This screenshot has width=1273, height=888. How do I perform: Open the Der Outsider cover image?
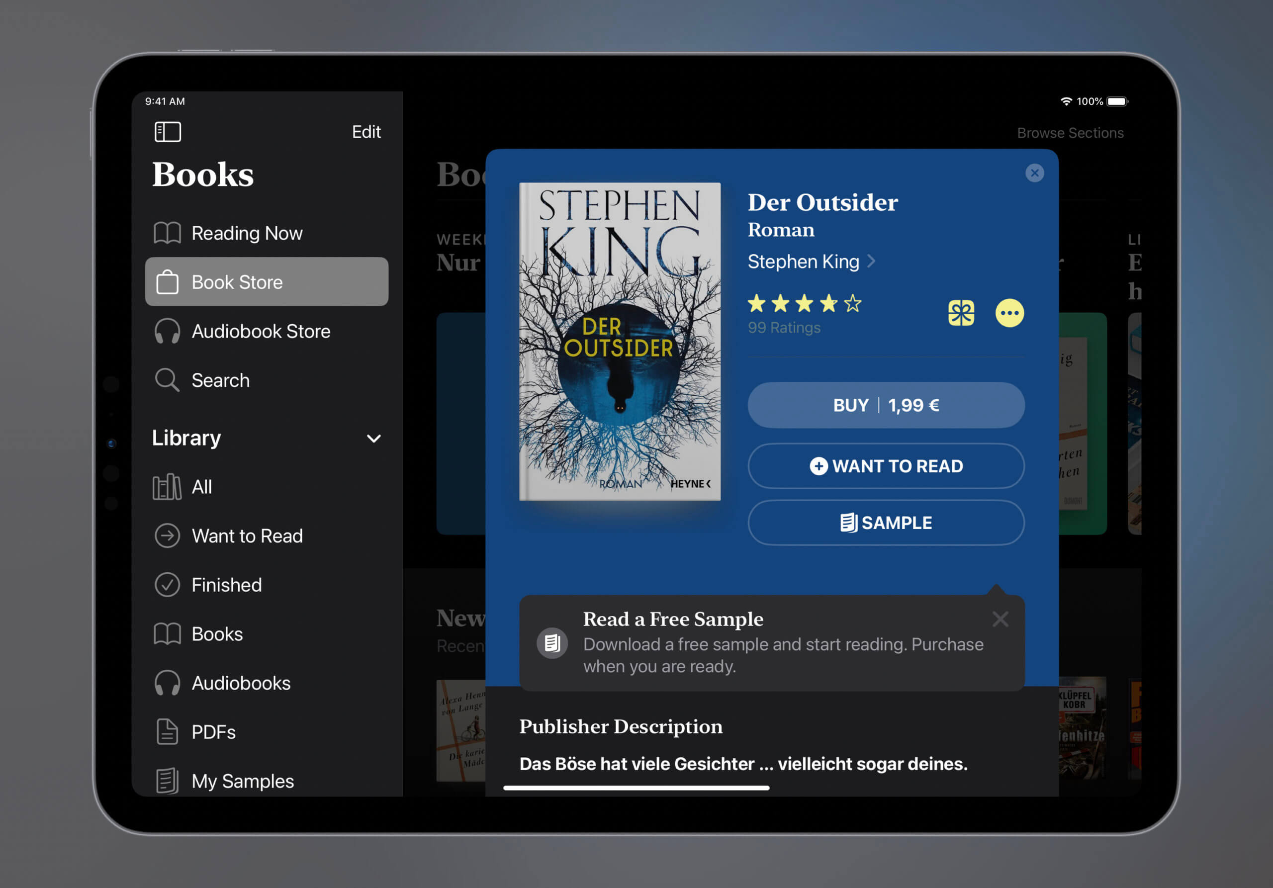(620, 342)
